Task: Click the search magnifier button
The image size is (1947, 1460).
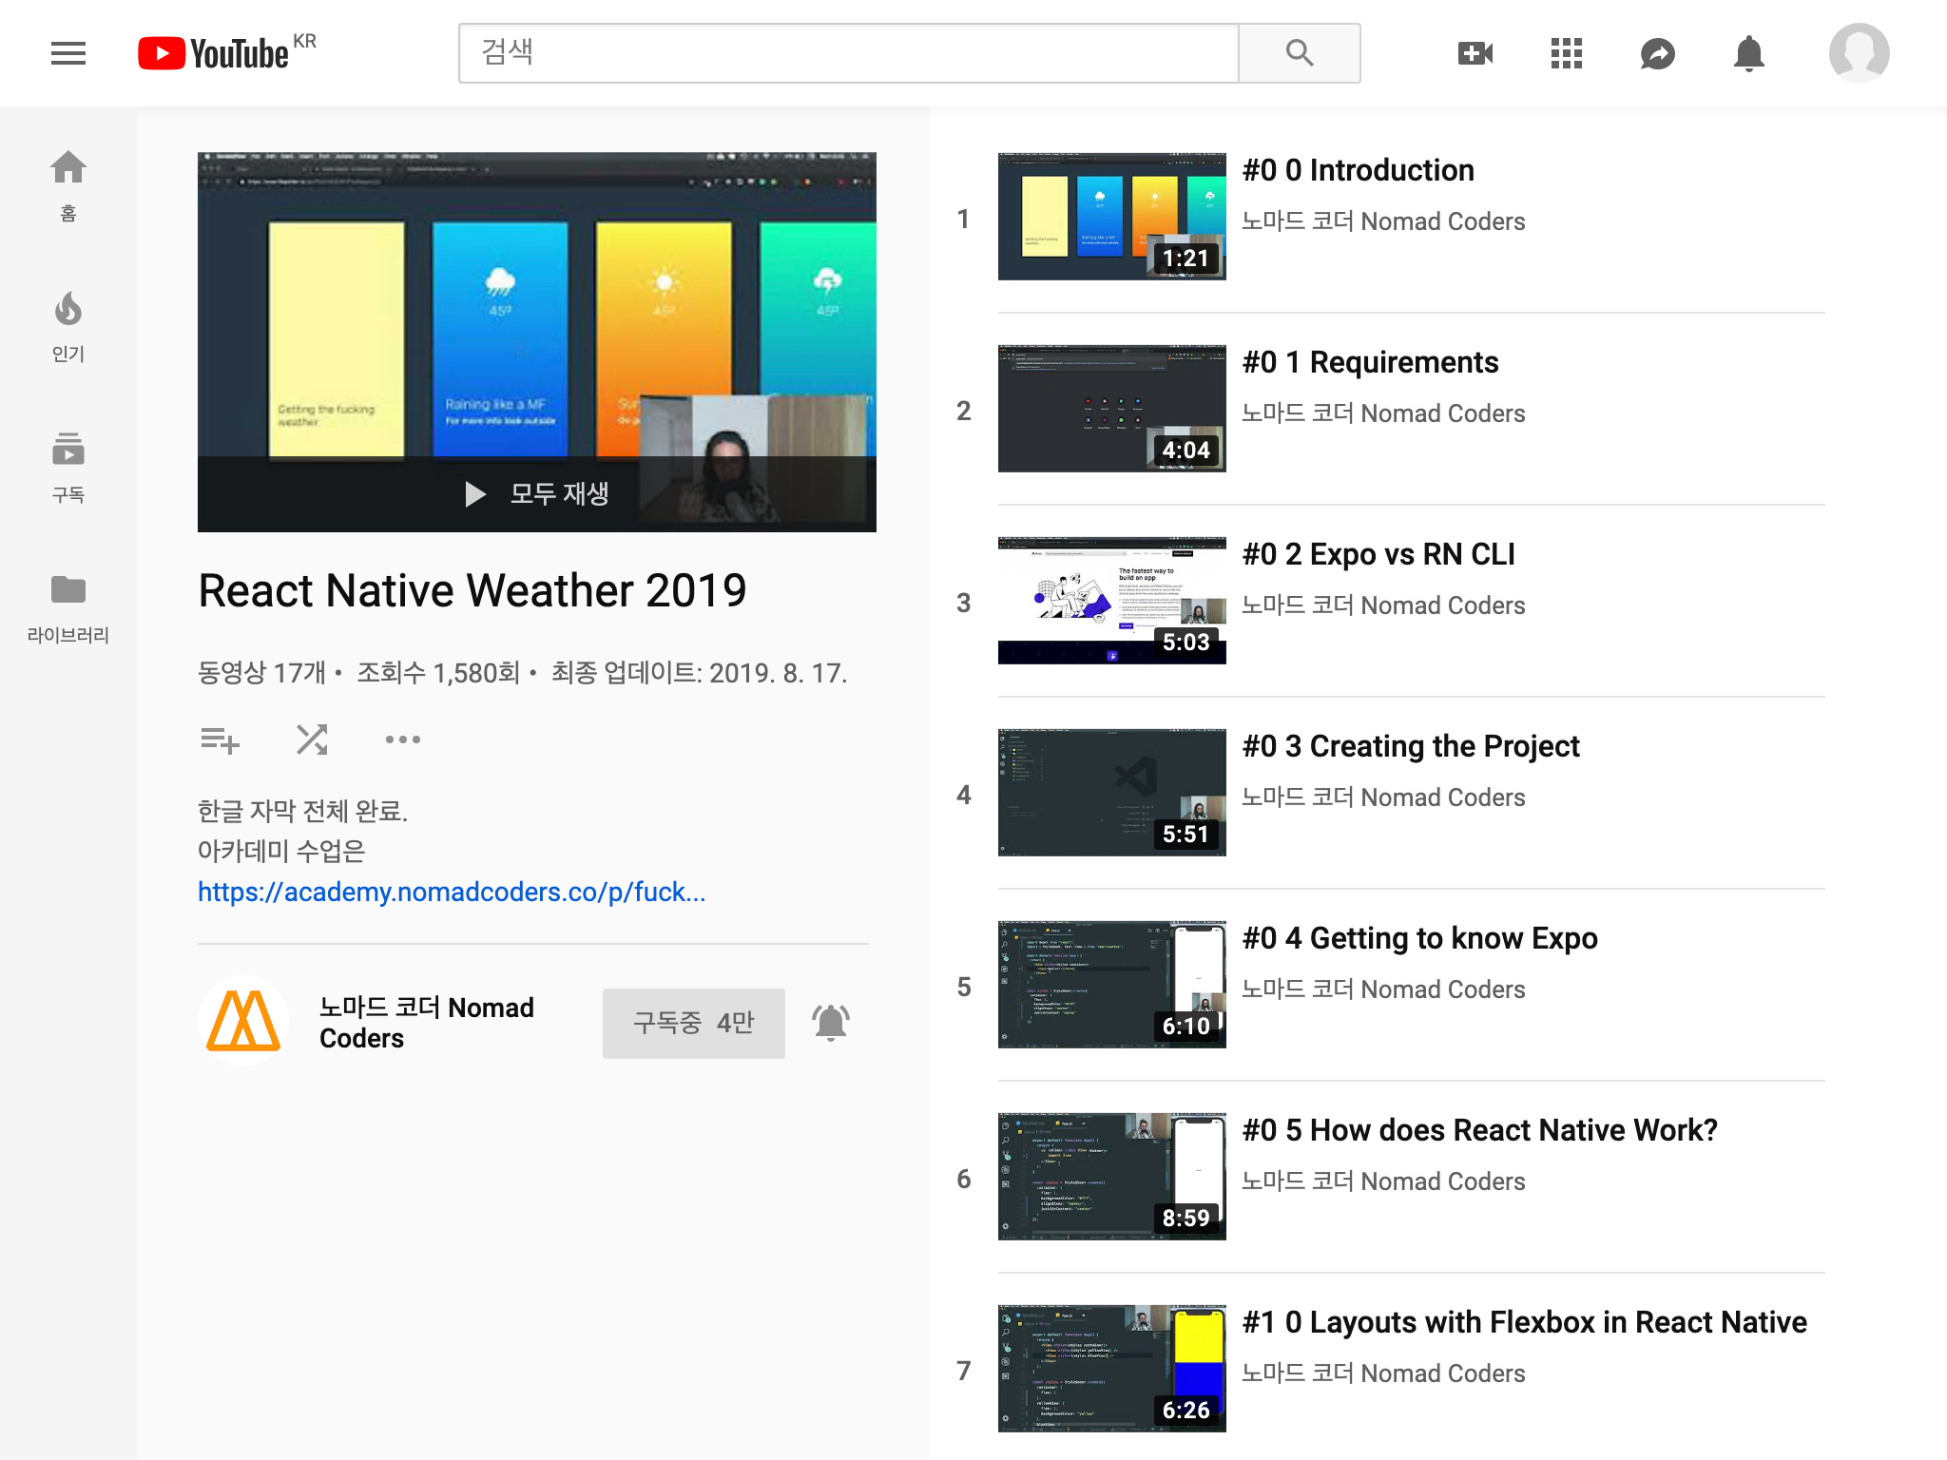Action: point(1299,53)
